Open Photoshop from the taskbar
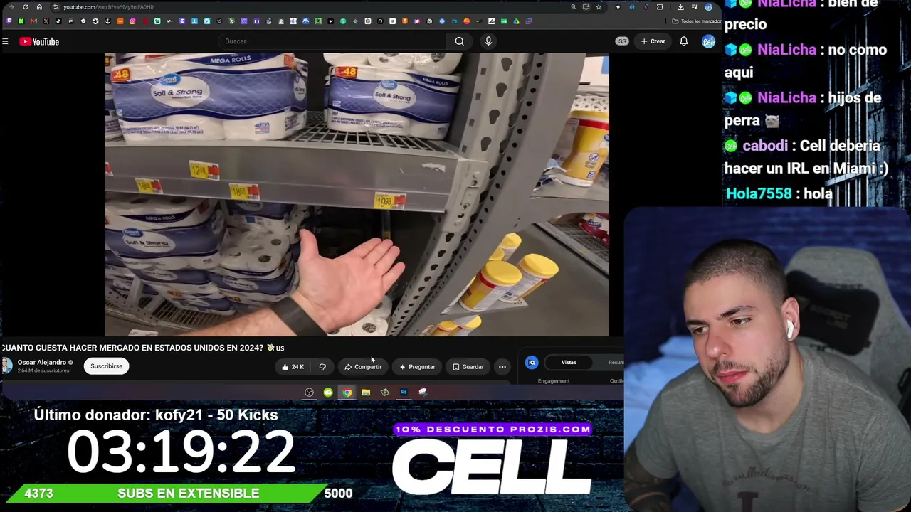Viewport: 911px width, 512px height. pos(404,393)
